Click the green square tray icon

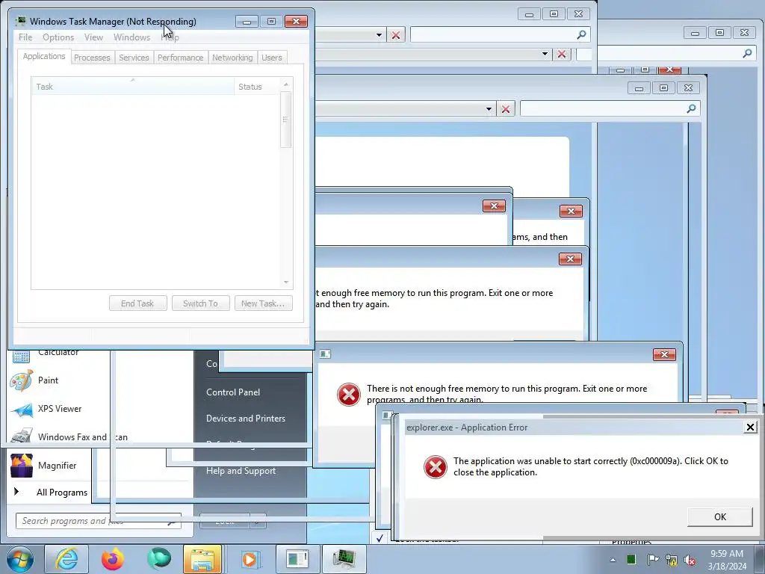coord(631,559)
